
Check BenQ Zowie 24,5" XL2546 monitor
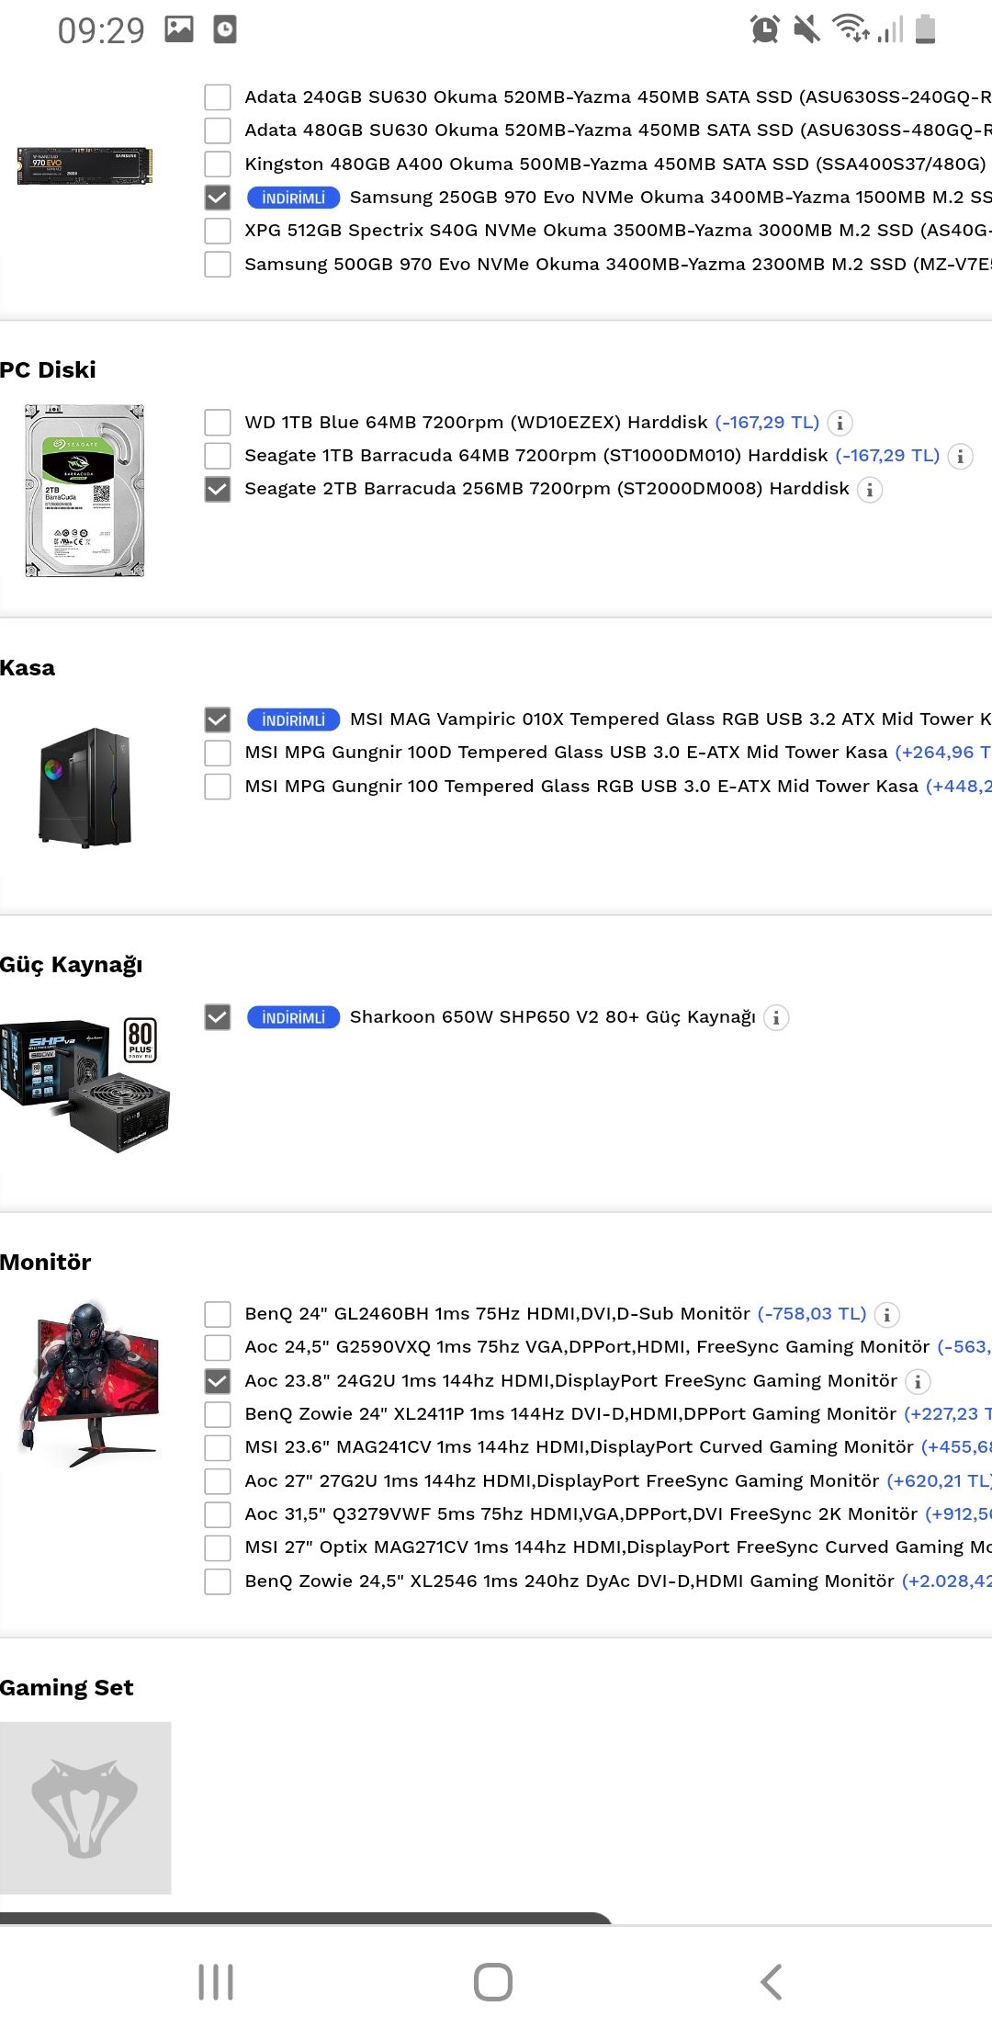coord(218,1581)
